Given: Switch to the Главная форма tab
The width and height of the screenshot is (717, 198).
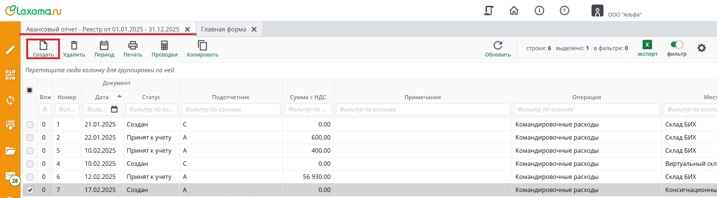Looking at the screenshot, I should point(224,29).
